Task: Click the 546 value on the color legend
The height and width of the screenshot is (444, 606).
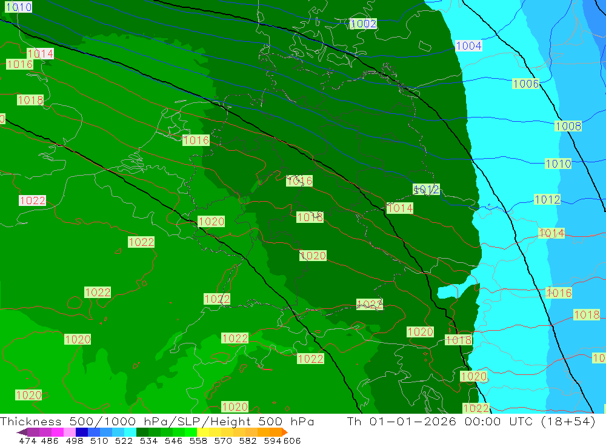Action: pyautogui.click(x=173, y=441)
